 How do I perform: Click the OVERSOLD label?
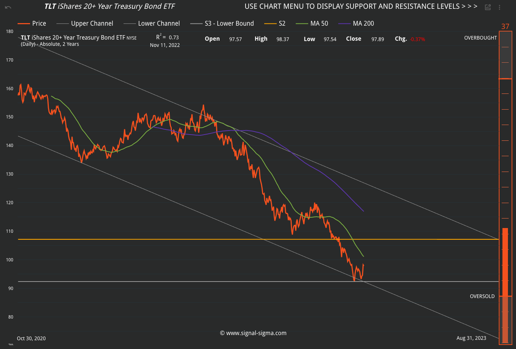[x=482, y=296]
